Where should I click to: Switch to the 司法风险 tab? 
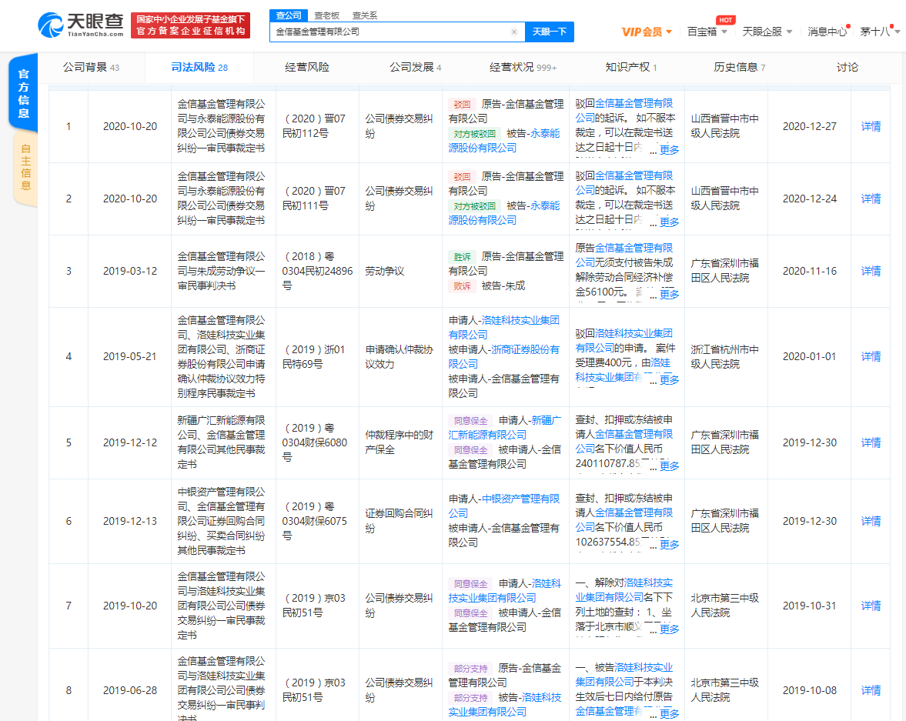pyautogui.click(x=199, y=68)
